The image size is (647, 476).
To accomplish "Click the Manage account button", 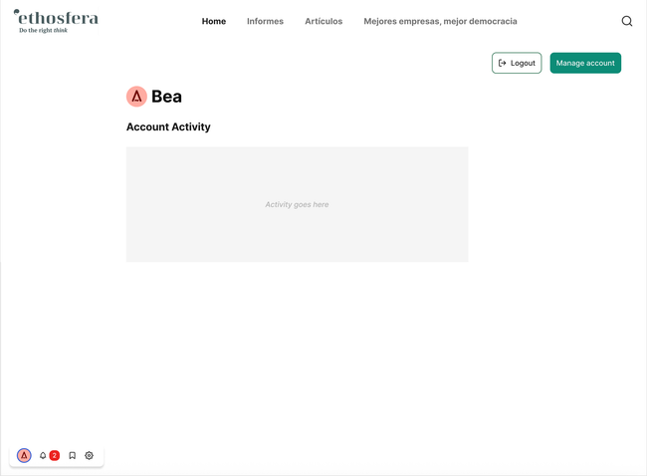I will point(585,63).
